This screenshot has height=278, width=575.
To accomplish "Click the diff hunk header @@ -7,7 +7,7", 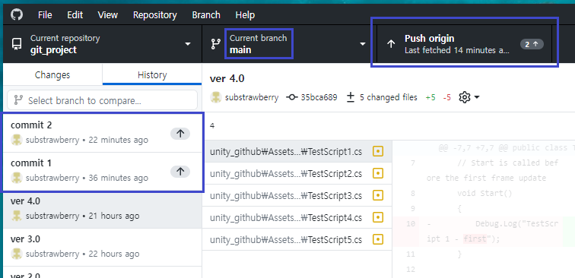I will 506,148.
